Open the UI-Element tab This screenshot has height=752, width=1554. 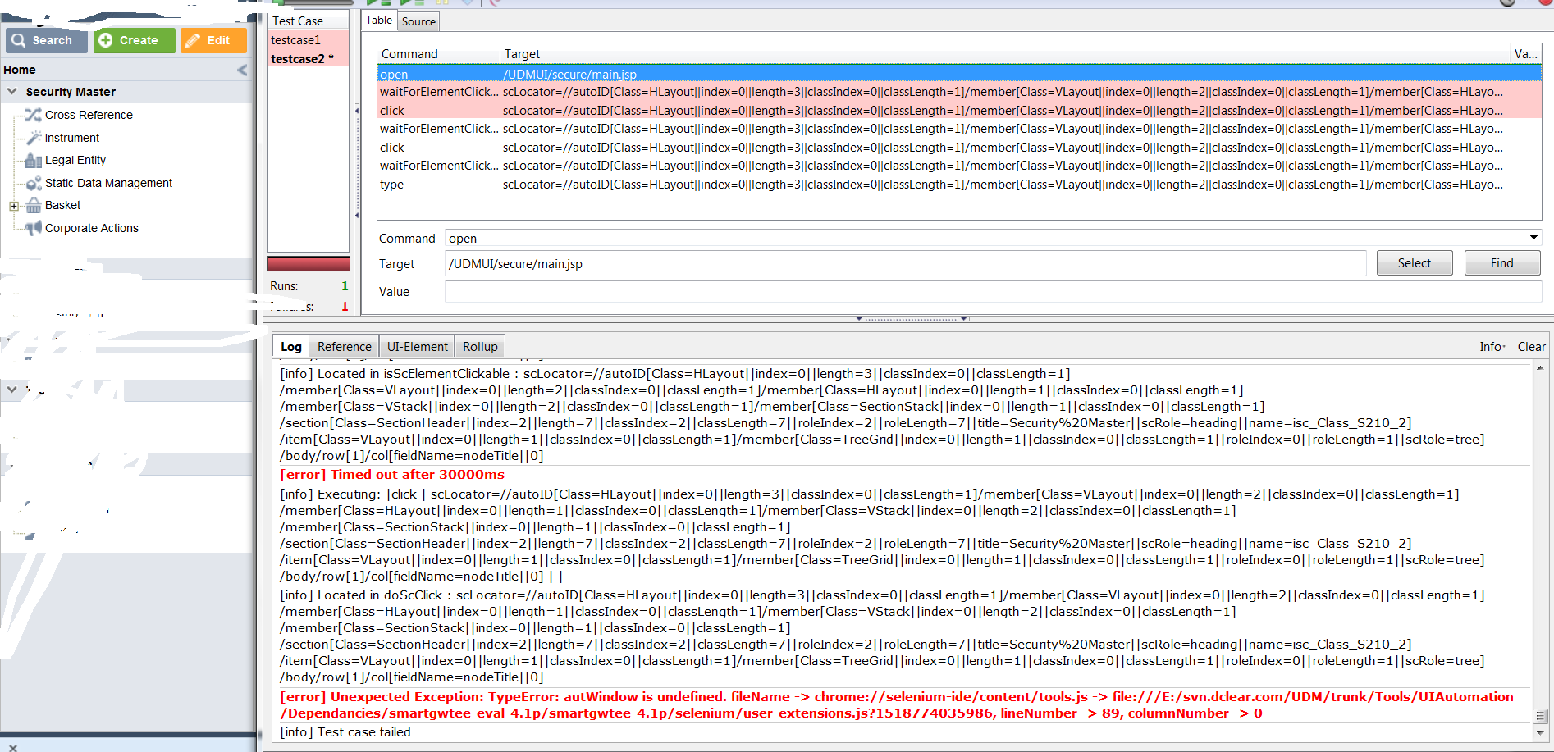coord(417,347)
